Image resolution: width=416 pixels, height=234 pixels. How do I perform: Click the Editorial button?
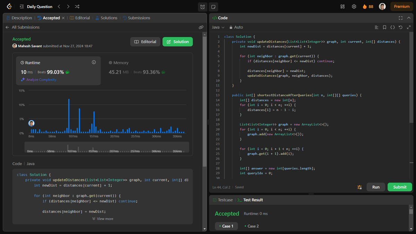[x=145, y=42]
